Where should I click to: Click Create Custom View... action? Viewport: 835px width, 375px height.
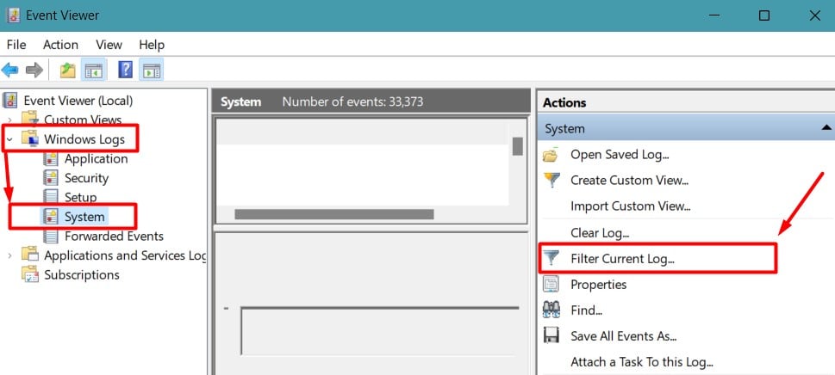click(629, 180)
